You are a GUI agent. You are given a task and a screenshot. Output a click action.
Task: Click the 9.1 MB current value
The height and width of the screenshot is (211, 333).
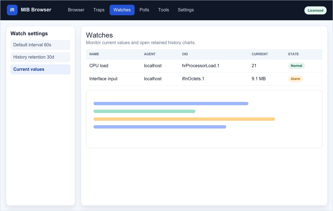[x=259, y=79]
